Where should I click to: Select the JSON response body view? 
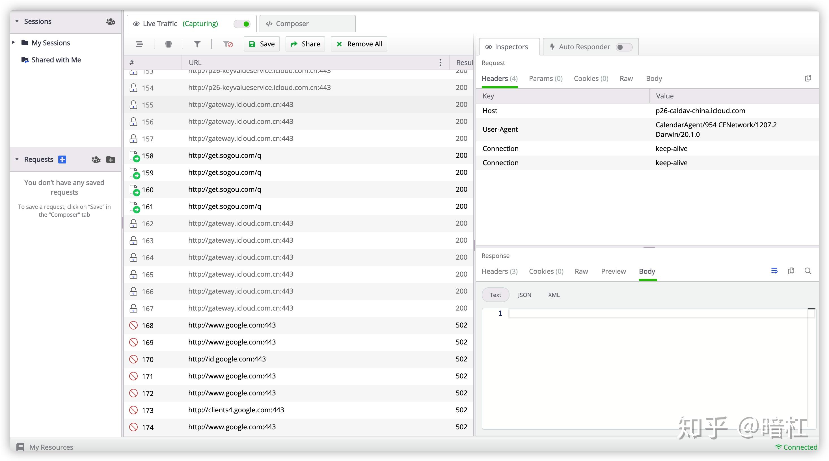[x=523, y=295]
